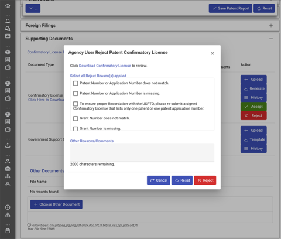Click Upload in the Government Support row

[253, 131]
